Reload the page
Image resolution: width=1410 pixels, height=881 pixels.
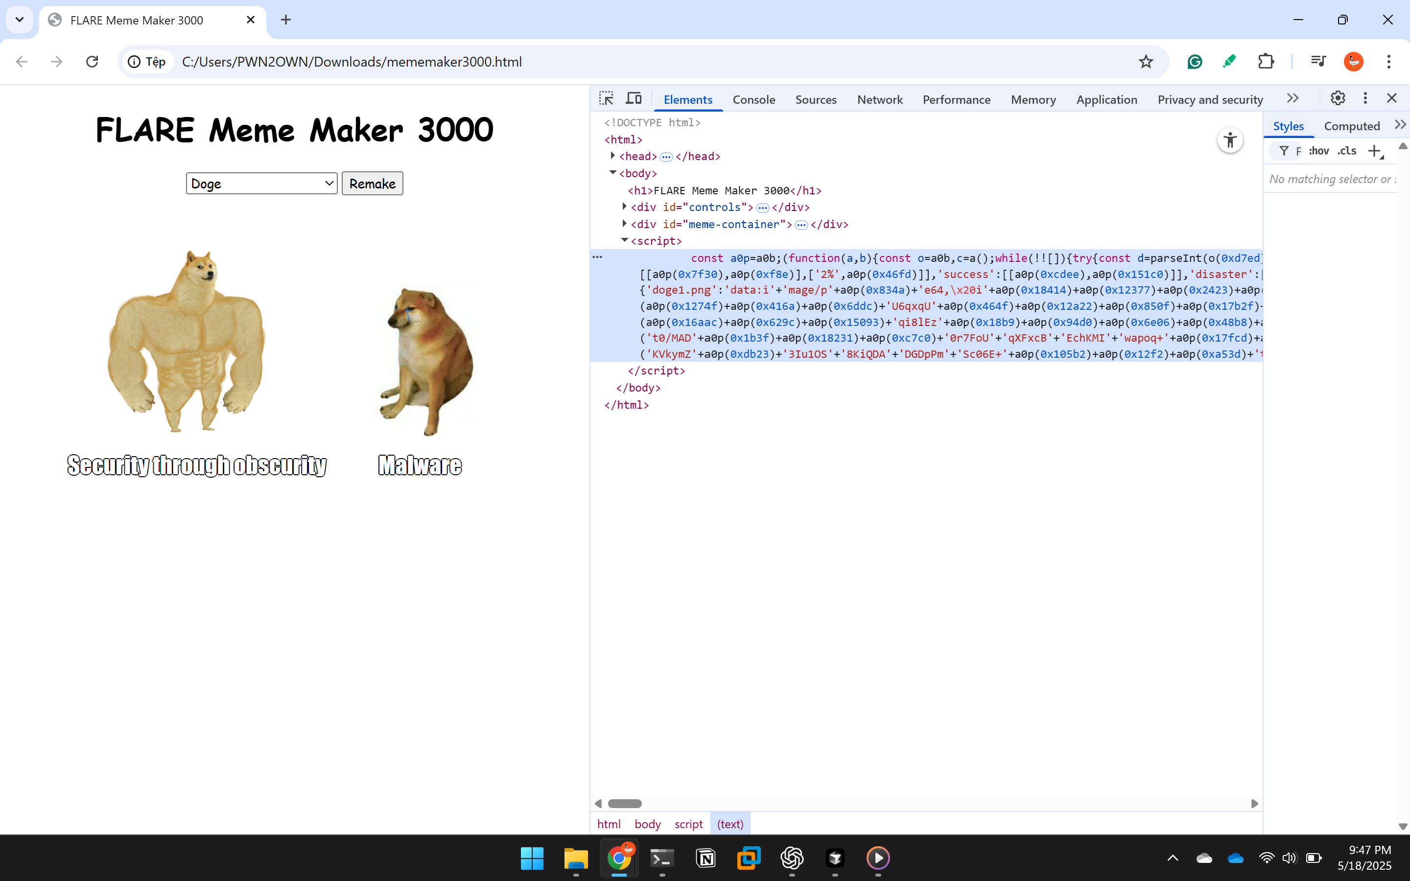tap(92, 61)
